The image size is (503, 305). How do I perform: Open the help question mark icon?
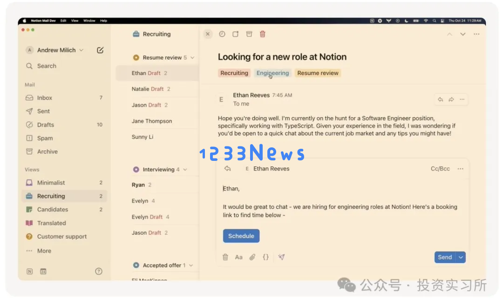(x=98, y=272)
